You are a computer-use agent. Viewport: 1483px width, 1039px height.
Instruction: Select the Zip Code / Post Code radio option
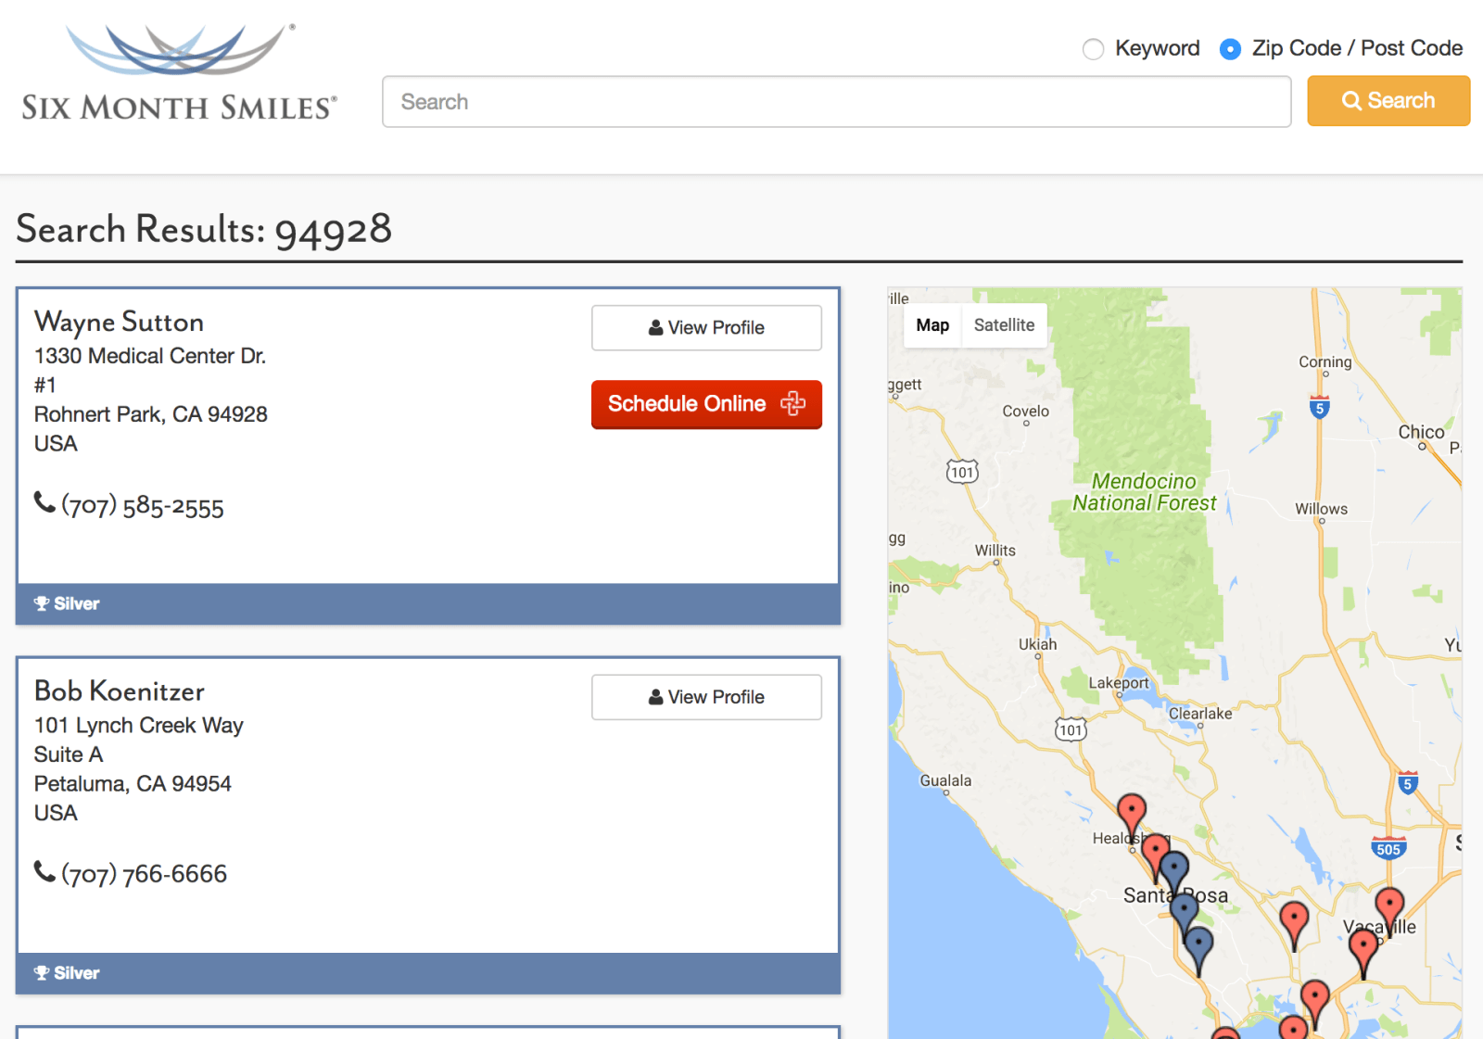pyautogui.click(x=1230, y=49)
